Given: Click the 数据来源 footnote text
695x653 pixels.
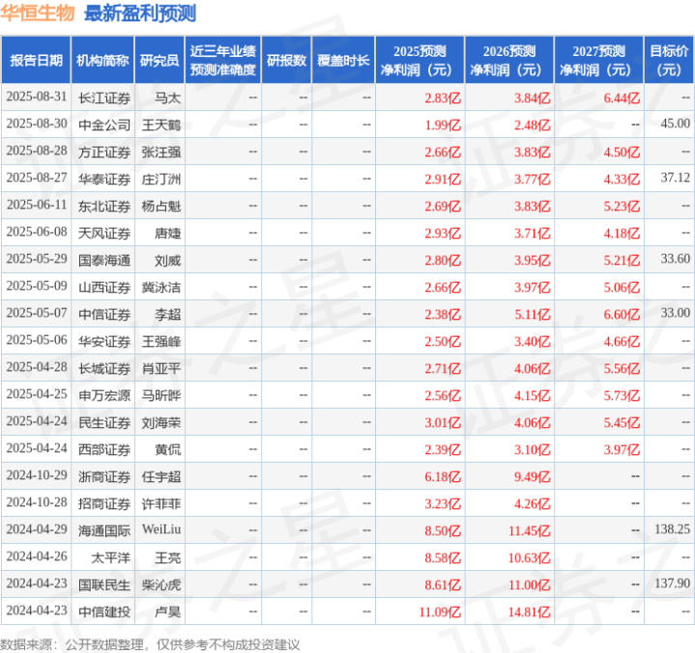Looking at the screenshot, I should click(150, 644).
